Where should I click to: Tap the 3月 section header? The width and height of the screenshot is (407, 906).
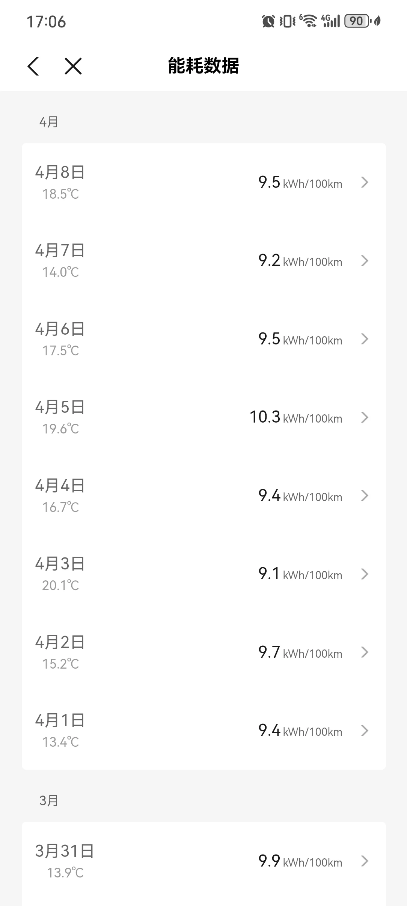[49, 800]
